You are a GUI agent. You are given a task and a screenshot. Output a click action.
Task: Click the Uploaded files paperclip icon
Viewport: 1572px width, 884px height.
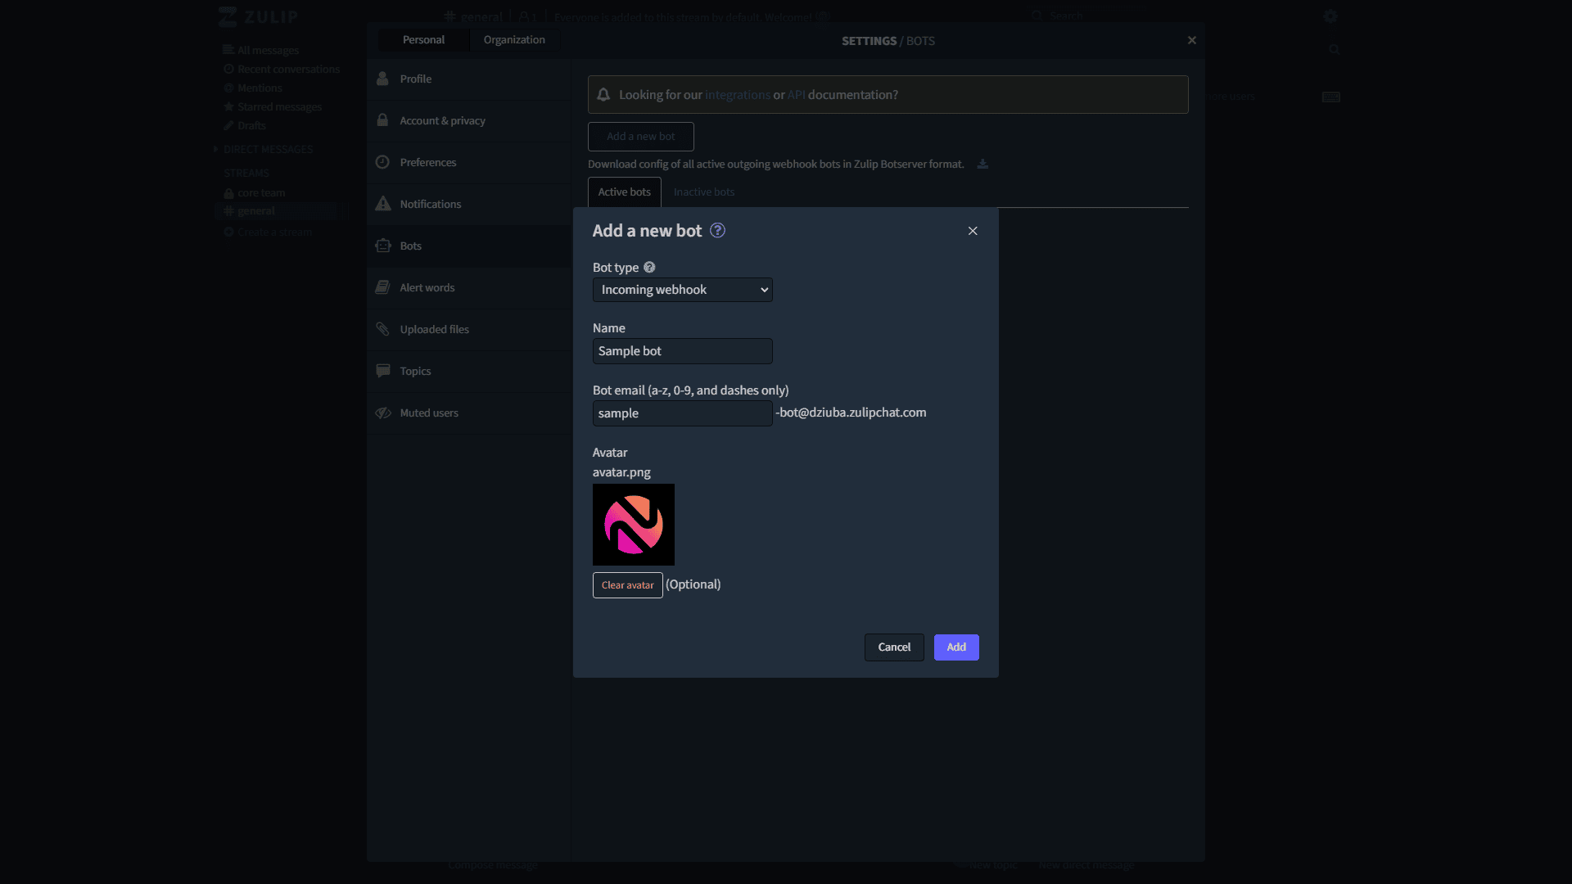(x=382, y=329)
